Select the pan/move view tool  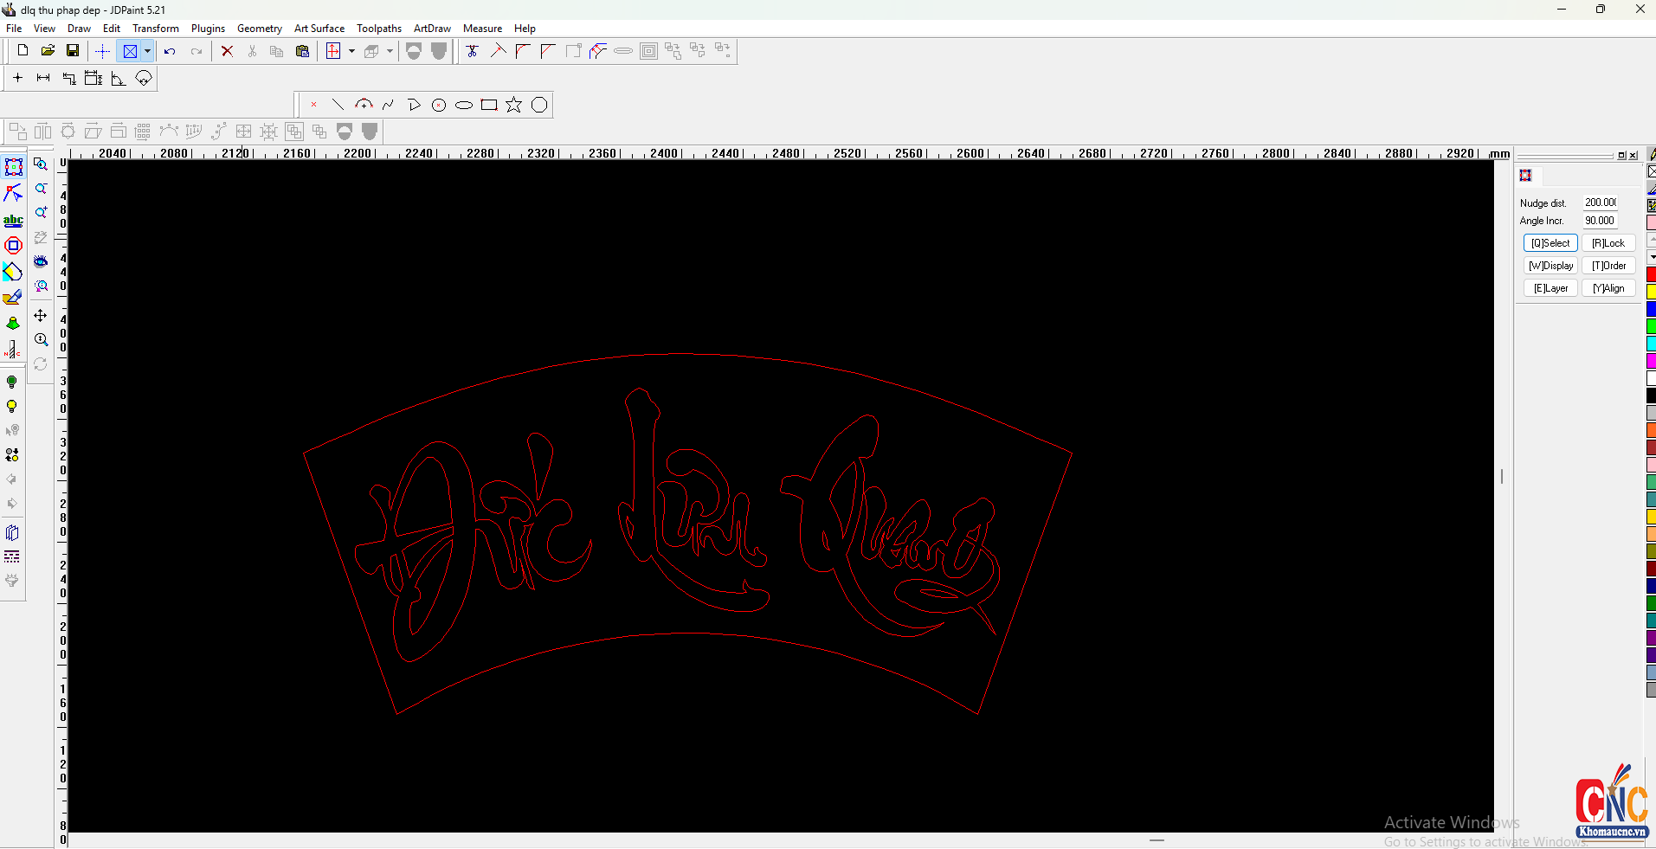click(x=41, y=316)
